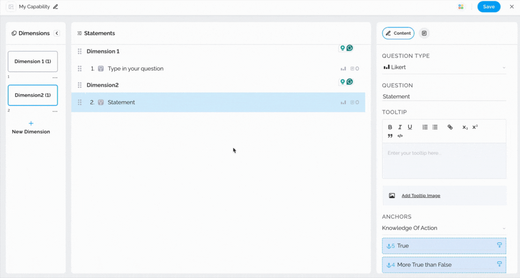Insert code block in tooltip editor
This screenshot has width=520, height=278.
coord(400,136)
